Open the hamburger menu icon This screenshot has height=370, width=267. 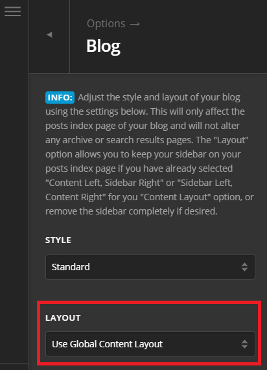pos(12,11)
